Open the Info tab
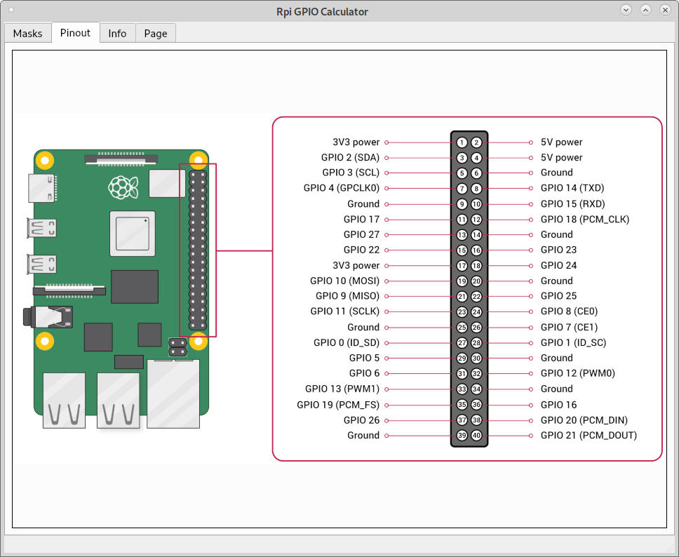Screen dimensions: 679x557 click(x=117, y=34)
